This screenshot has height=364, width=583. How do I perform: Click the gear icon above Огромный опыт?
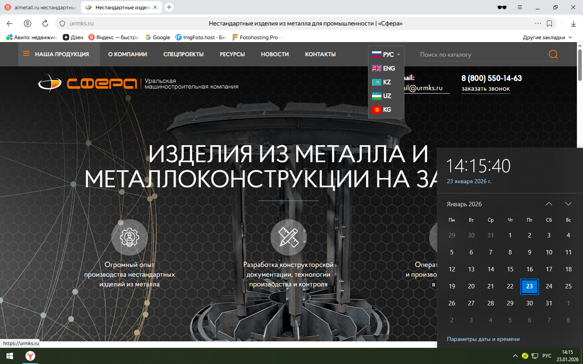[130, 237]
